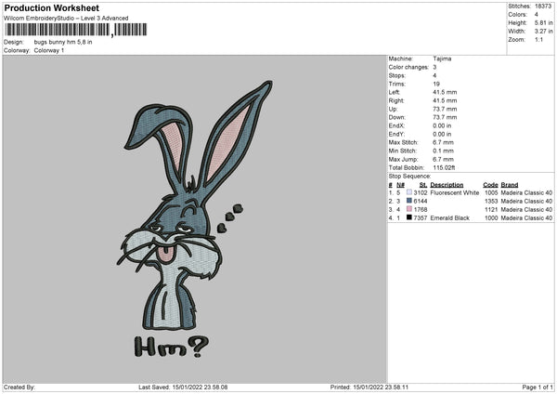This screenshot has height=394, width=557.
Task: Click the Fluorescent White color swatch
Action: (408, 192)
